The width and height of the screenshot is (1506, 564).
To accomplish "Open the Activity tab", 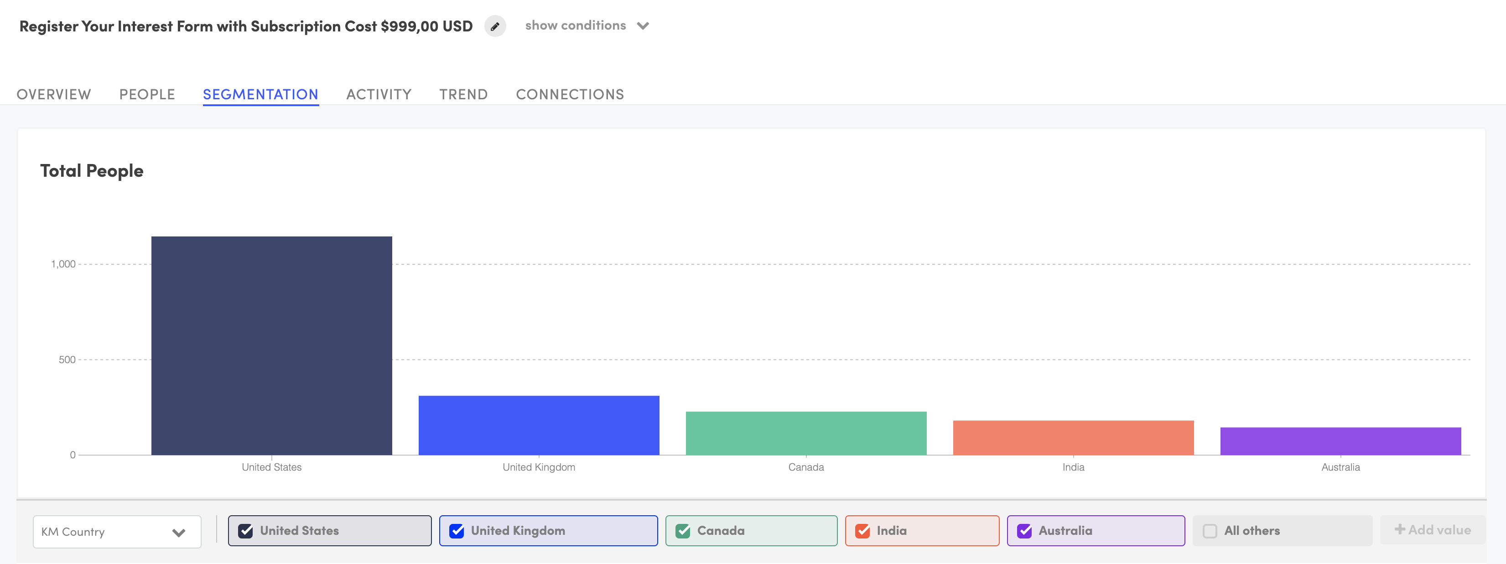I will (x=379, y=94).
